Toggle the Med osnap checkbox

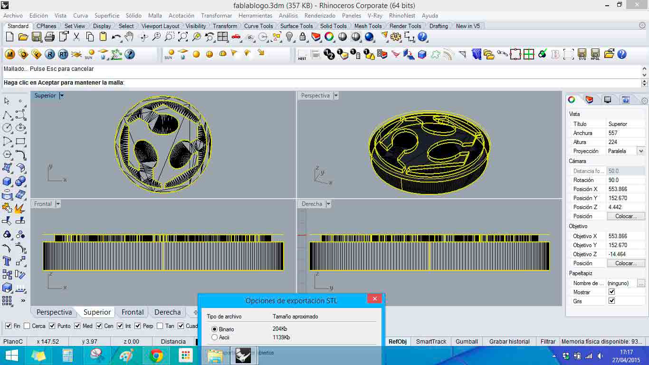coord(77,326)
